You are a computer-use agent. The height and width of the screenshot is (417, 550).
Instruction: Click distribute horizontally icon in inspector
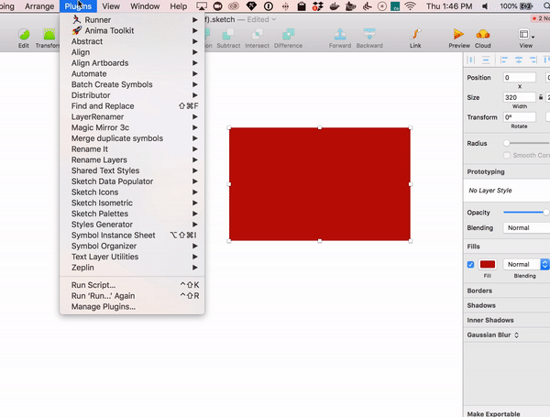(x=471, y=60)
